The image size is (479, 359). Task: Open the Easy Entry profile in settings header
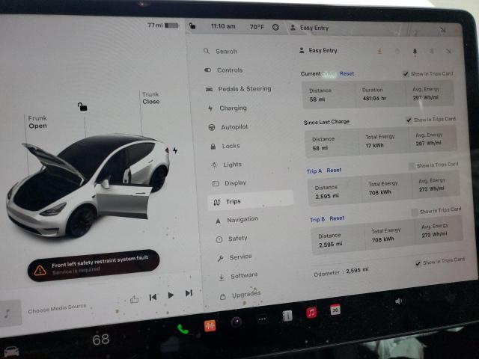point(318,50)
